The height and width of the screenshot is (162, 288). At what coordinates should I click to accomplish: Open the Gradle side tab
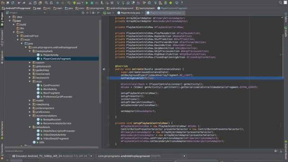(286, 31)
